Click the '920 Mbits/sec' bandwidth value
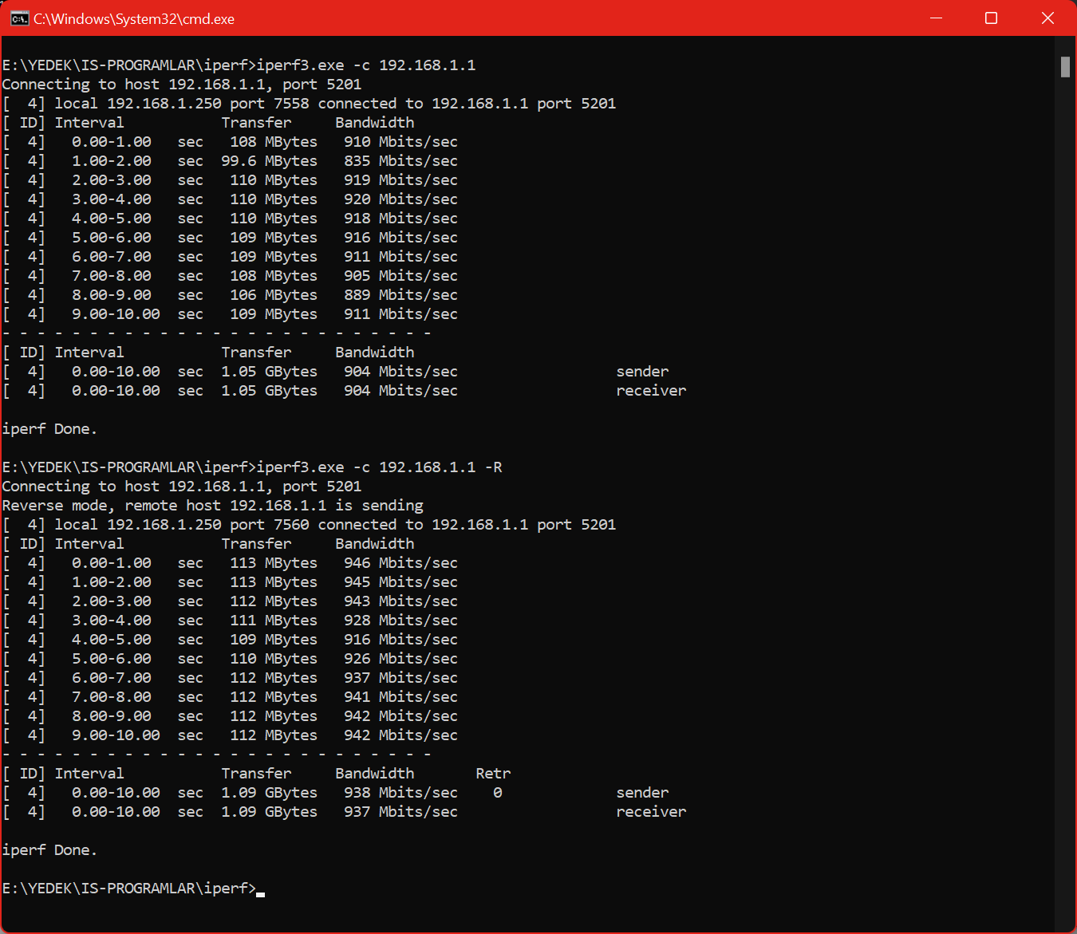Viewport: 1077px width, 934px height. [x=401, y=199]
